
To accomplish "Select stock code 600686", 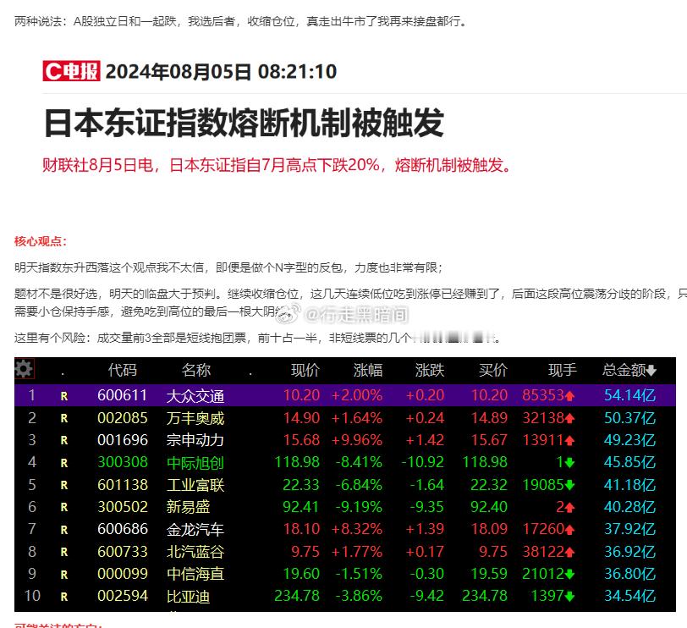I will [x=122, y=529].
